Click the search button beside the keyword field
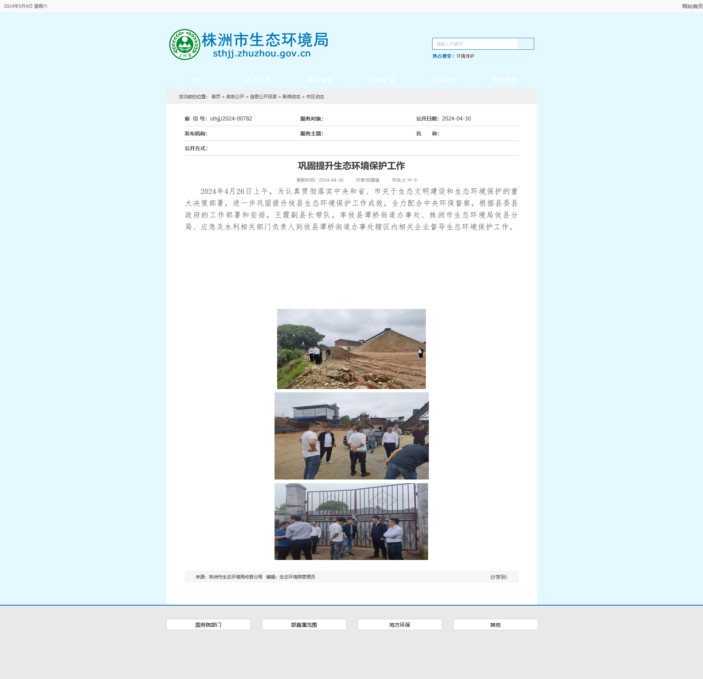 (x=526, y=44)
